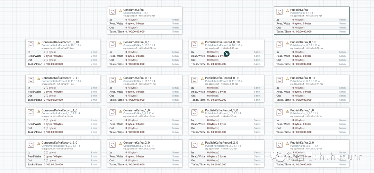Click the ConsumeKafka_1_0 processor icon
Screen dimensions: 374x173
(x=113, y=112)
